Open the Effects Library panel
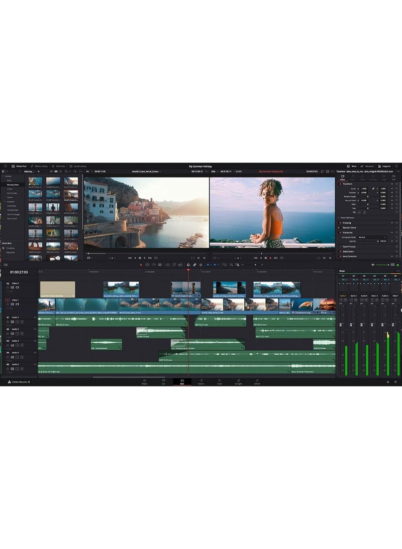This screenshot has width=402, height=549. pyautogui.click(x=39, y=167)
